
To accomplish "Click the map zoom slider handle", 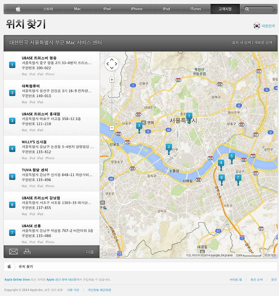I will (x=112, y=102).
